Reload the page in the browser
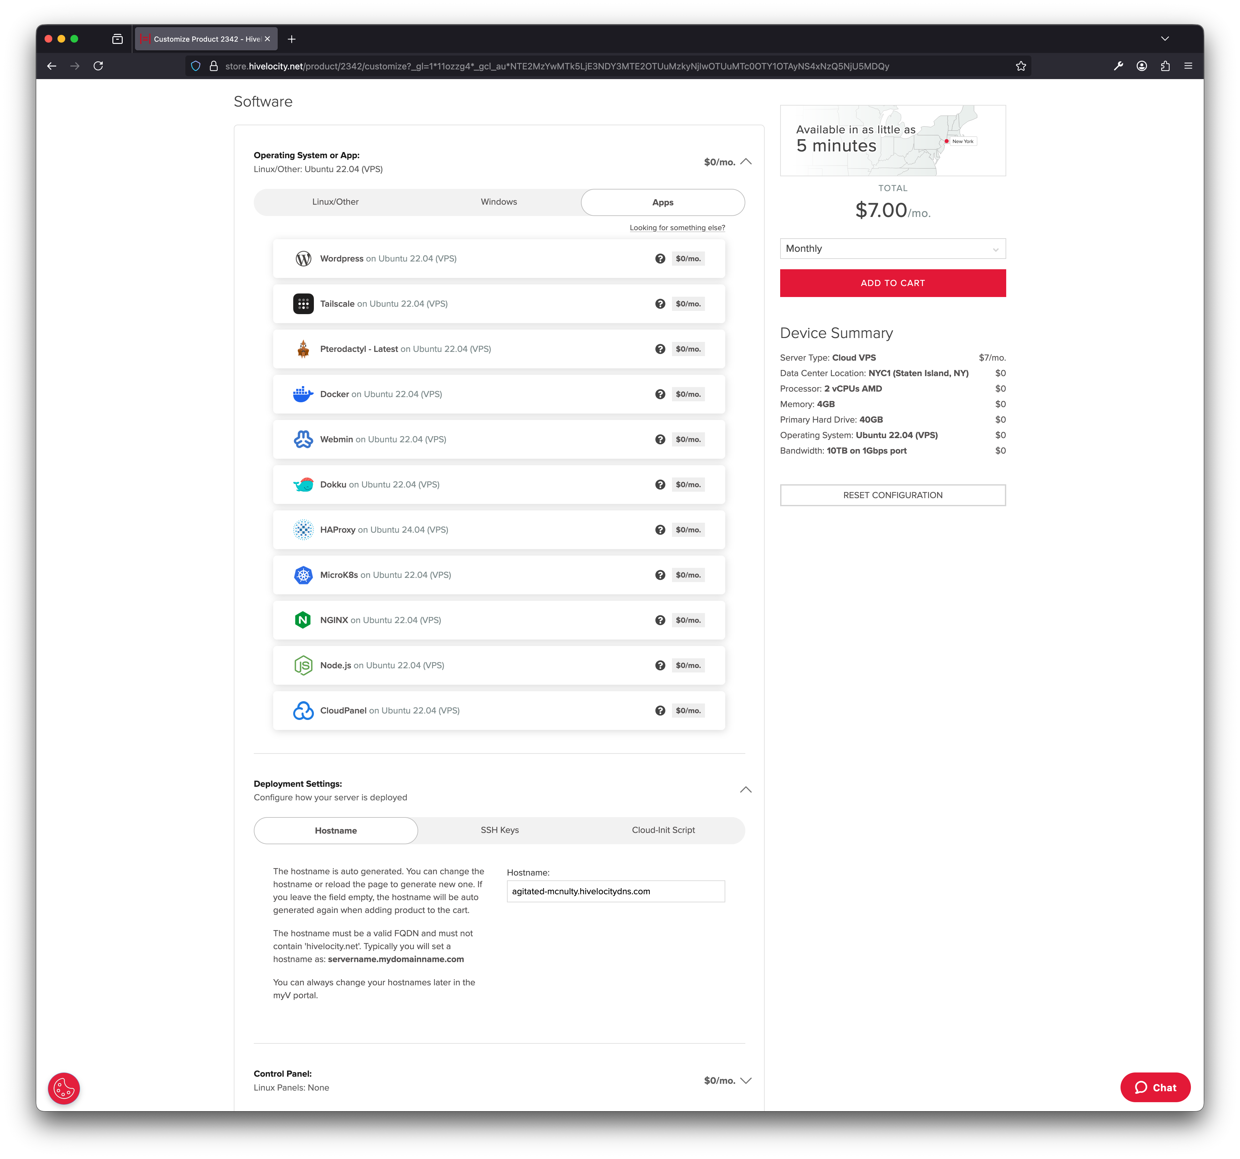 pyautogui.click(x=98, y=66)
